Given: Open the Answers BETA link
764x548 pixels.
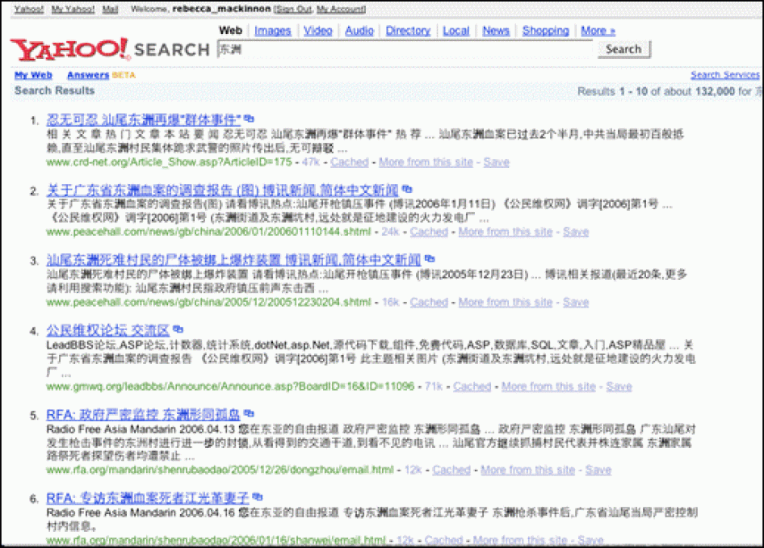Looking at the screenshot, I should 88,75.
